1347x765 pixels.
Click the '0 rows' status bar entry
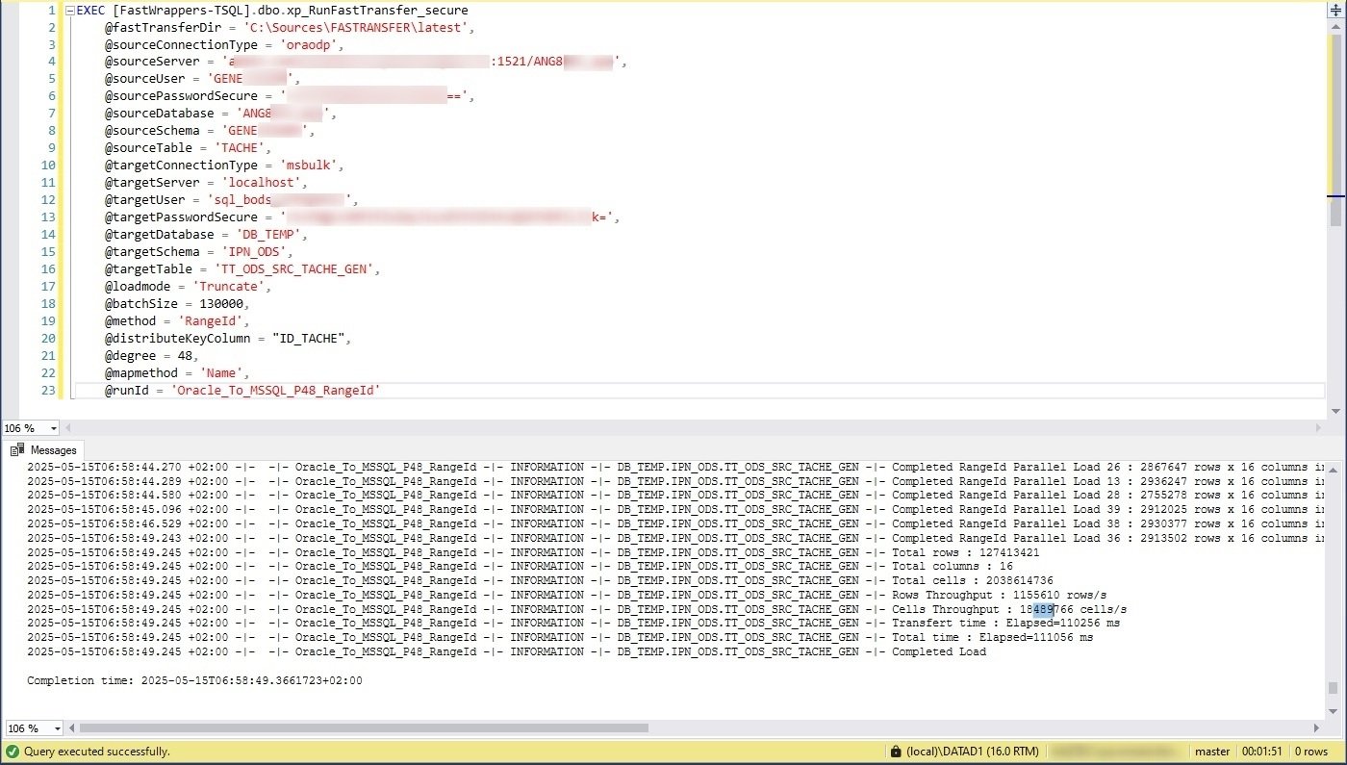pos(1311,752)
